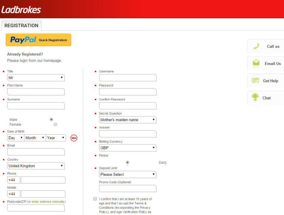Click the 'Period:' label
The height and width of the screenshot is (215, 284).
104,156
